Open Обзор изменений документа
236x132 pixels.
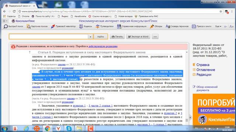[x=207, y=88]
